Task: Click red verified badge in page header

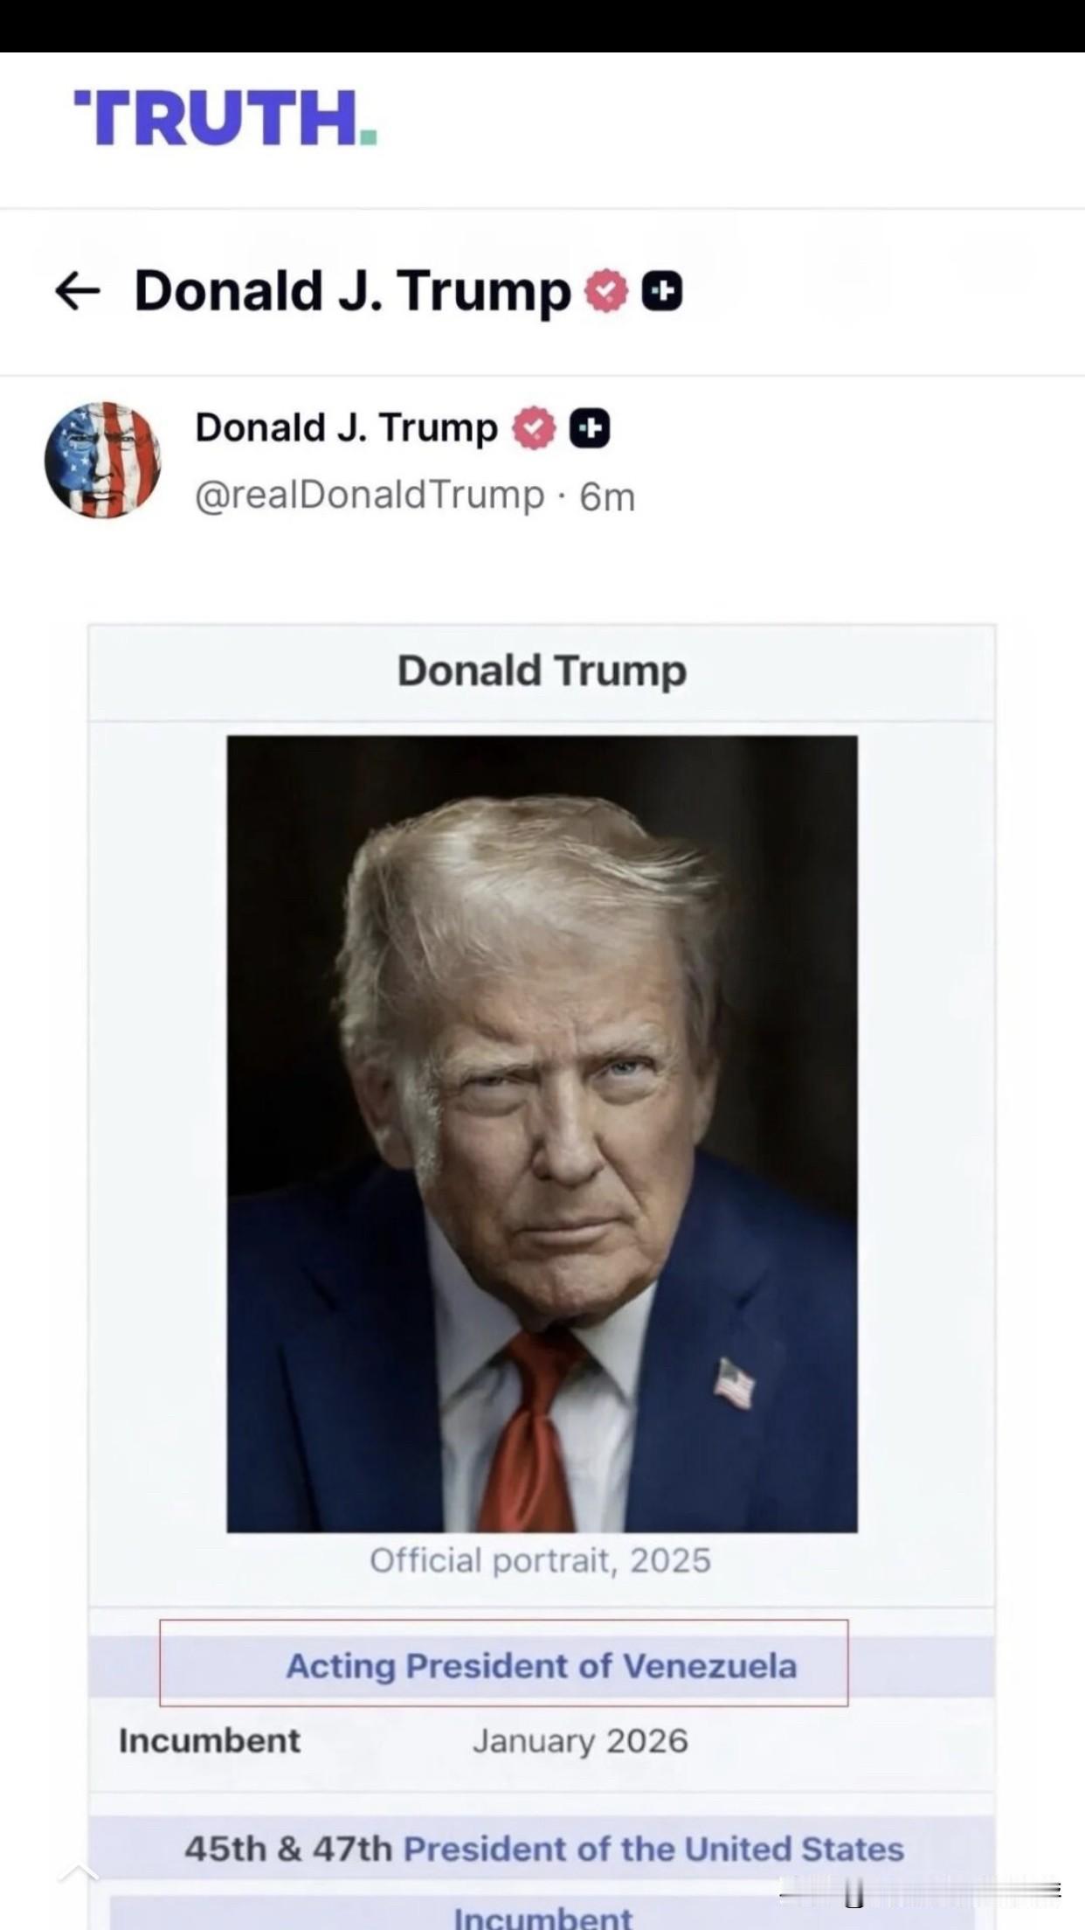Action: pos(606,291)
